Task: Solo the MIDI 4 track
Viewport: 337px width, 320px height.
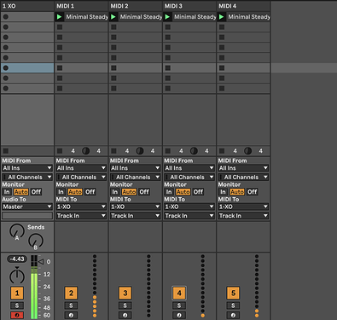Action: tap(233, 305)
